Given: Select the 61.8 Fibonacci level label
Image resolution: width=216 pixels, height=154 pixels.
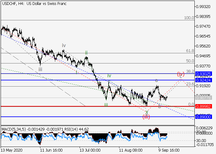Looking at the screenshot, I should (x=190, y=51).
